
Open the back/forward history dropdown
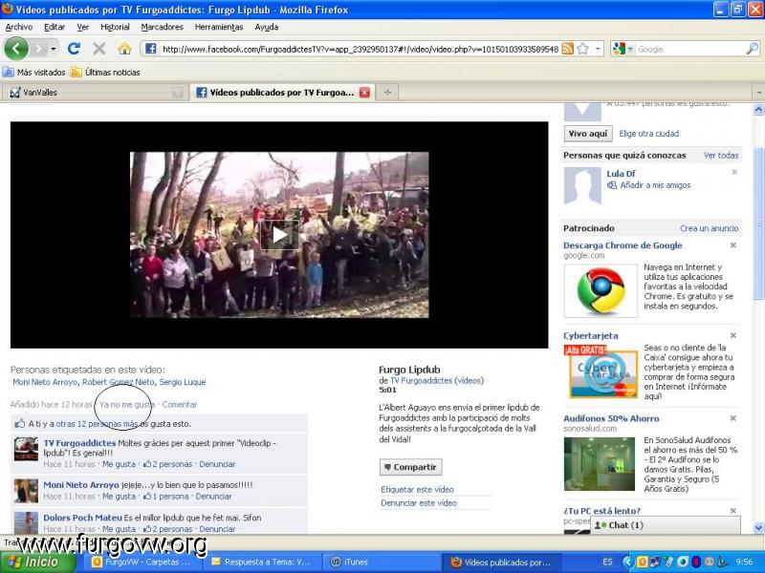tap(54, 49)
